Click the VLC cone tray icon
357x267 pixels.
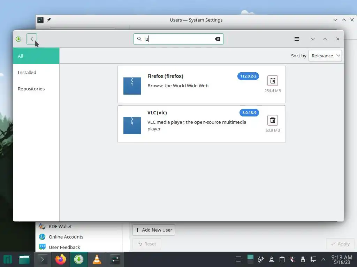271,259
